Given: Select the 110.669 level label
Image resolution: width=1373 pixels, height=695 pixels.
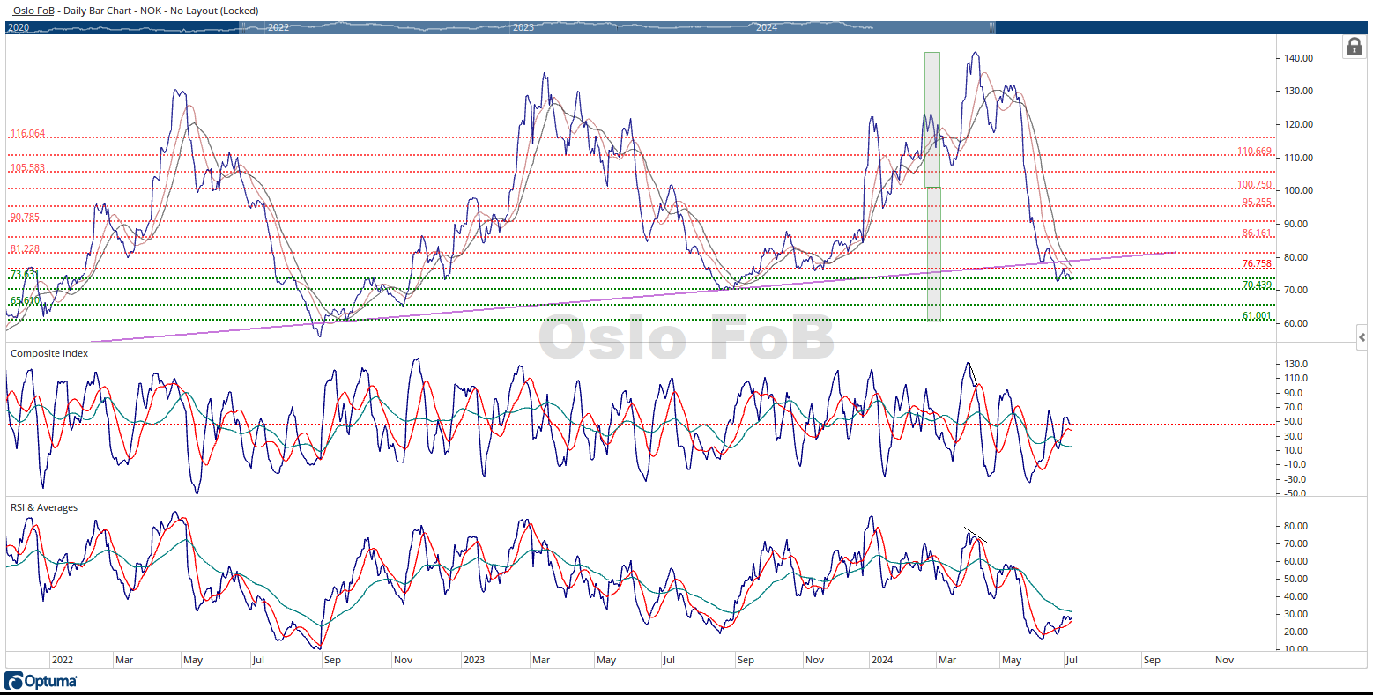Looking at the screenshot, I should pyautogui.click(x=1254, y=152).
